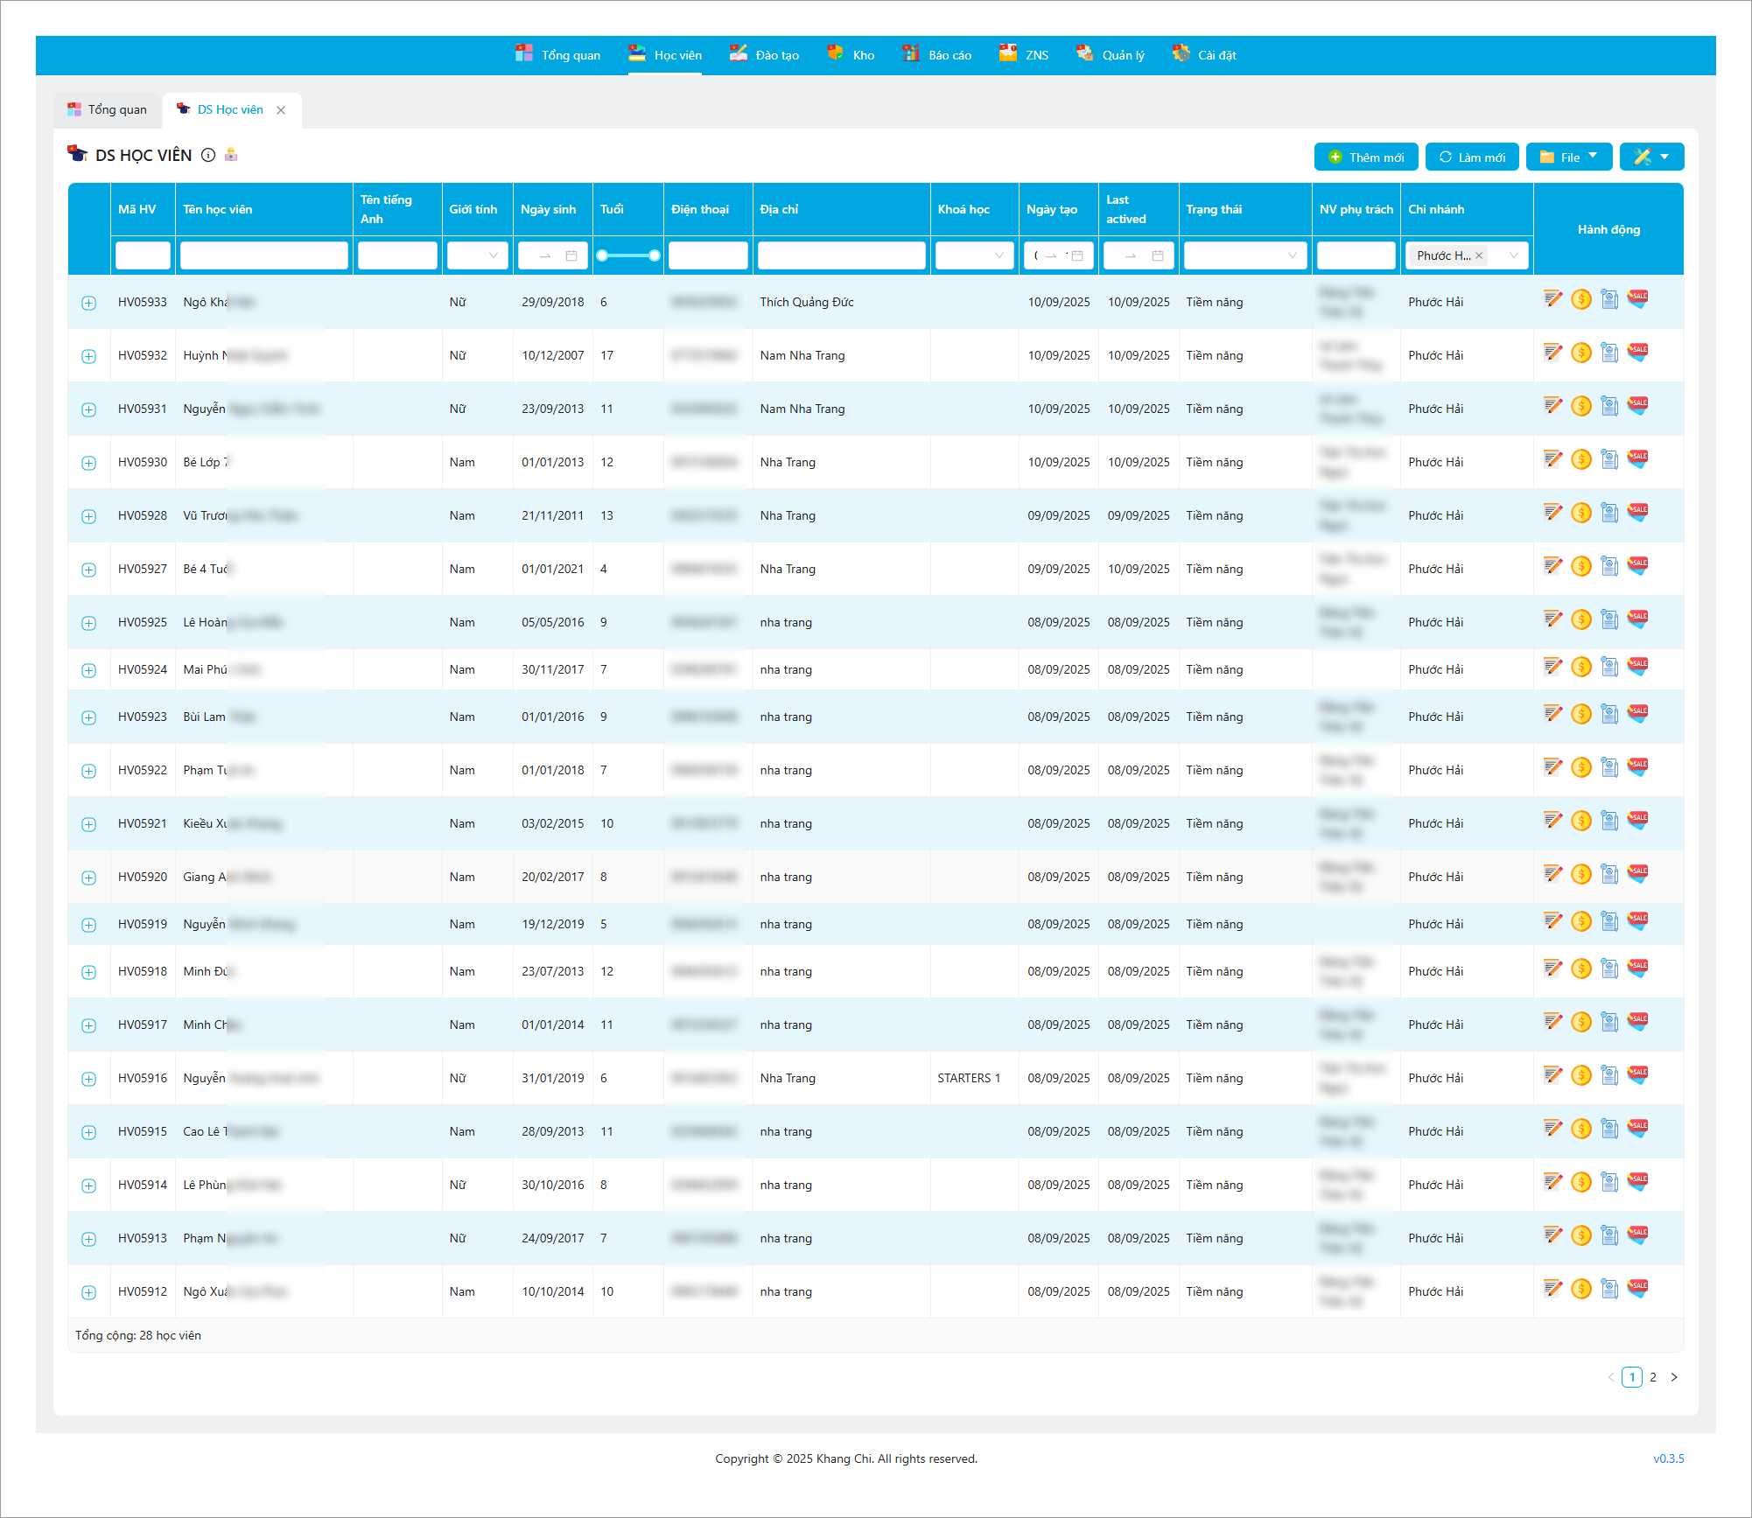
Task: Click the Làm mới refresh button
Action: (x=1472, y=157)
